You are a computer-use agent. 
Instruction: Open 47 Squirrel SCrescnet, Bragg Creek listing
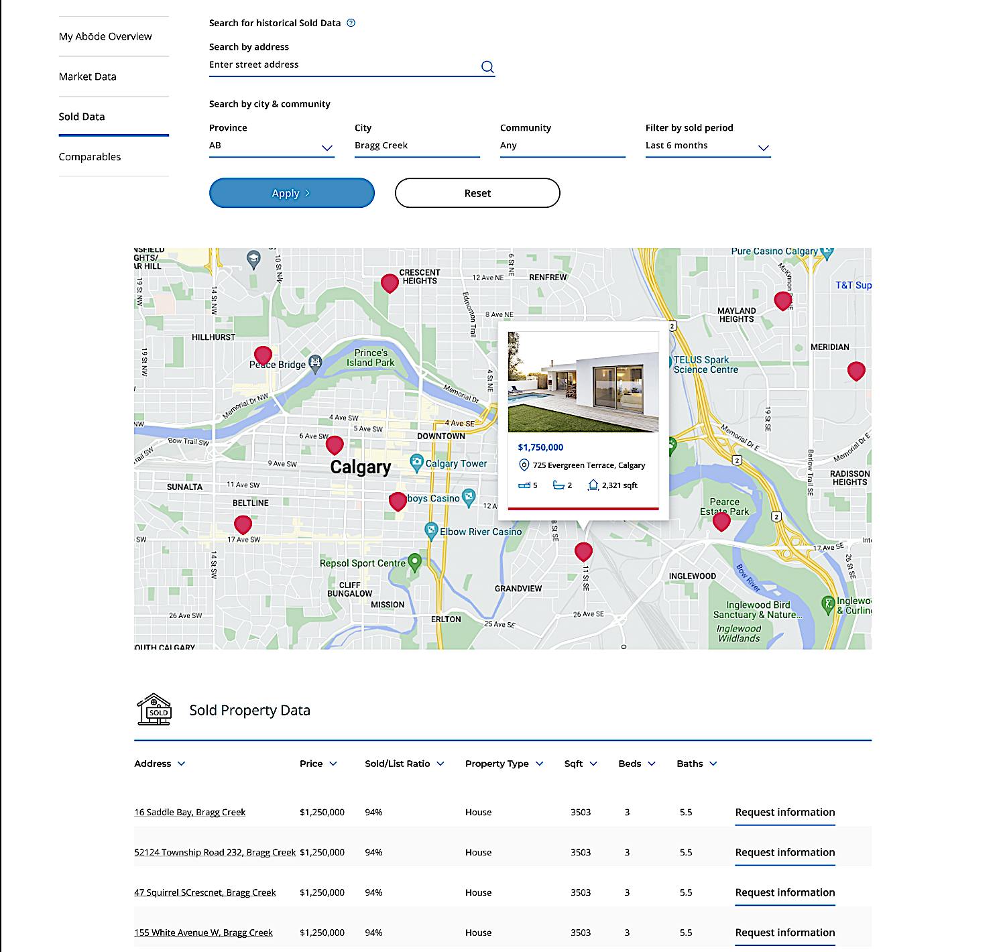point(205,892)
